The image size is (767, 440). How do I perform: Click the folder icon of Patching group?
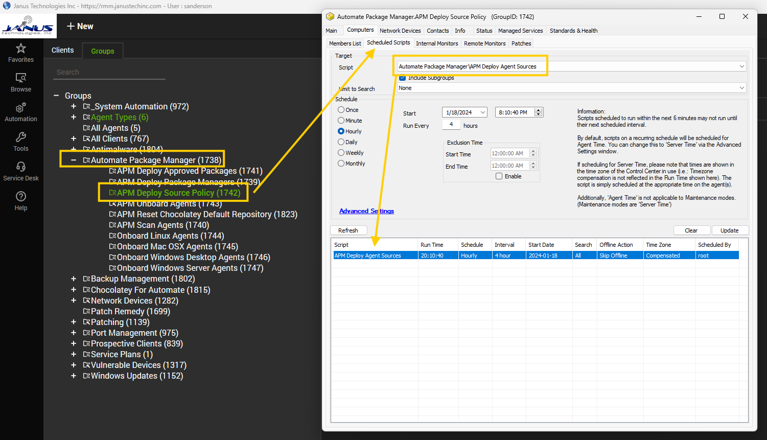coord(86,322)
